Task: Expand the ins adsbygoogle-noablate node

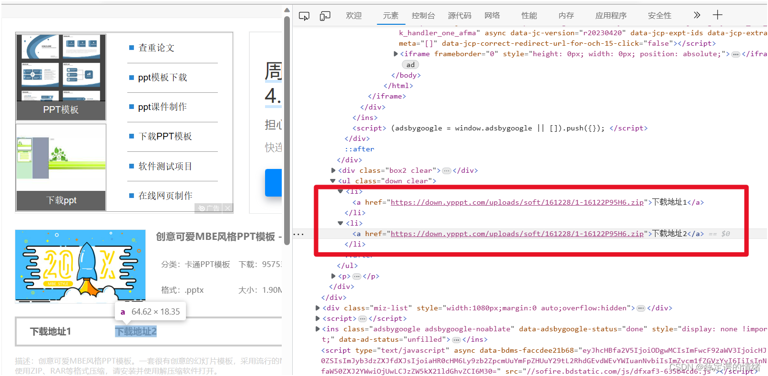Action: tap(317, 329)
